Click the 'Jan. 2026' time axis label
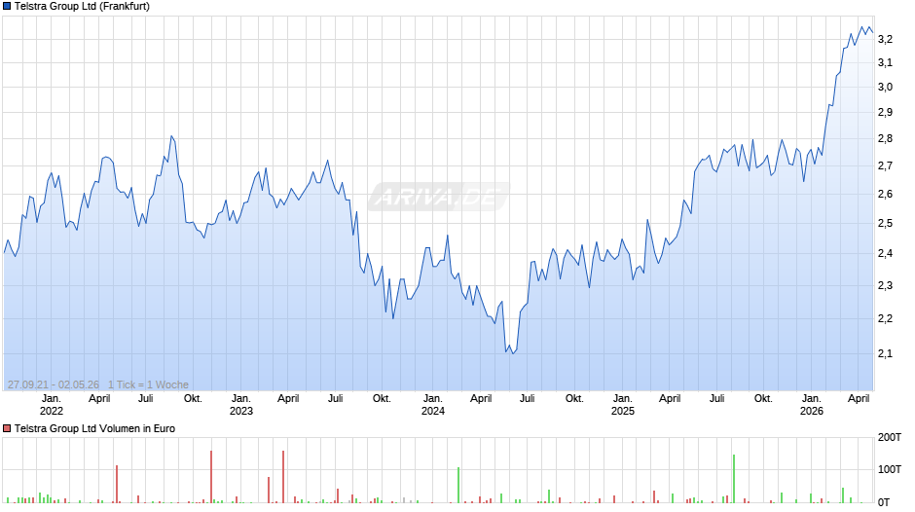This screenshot has width=915, height=512. click(812, 405)
